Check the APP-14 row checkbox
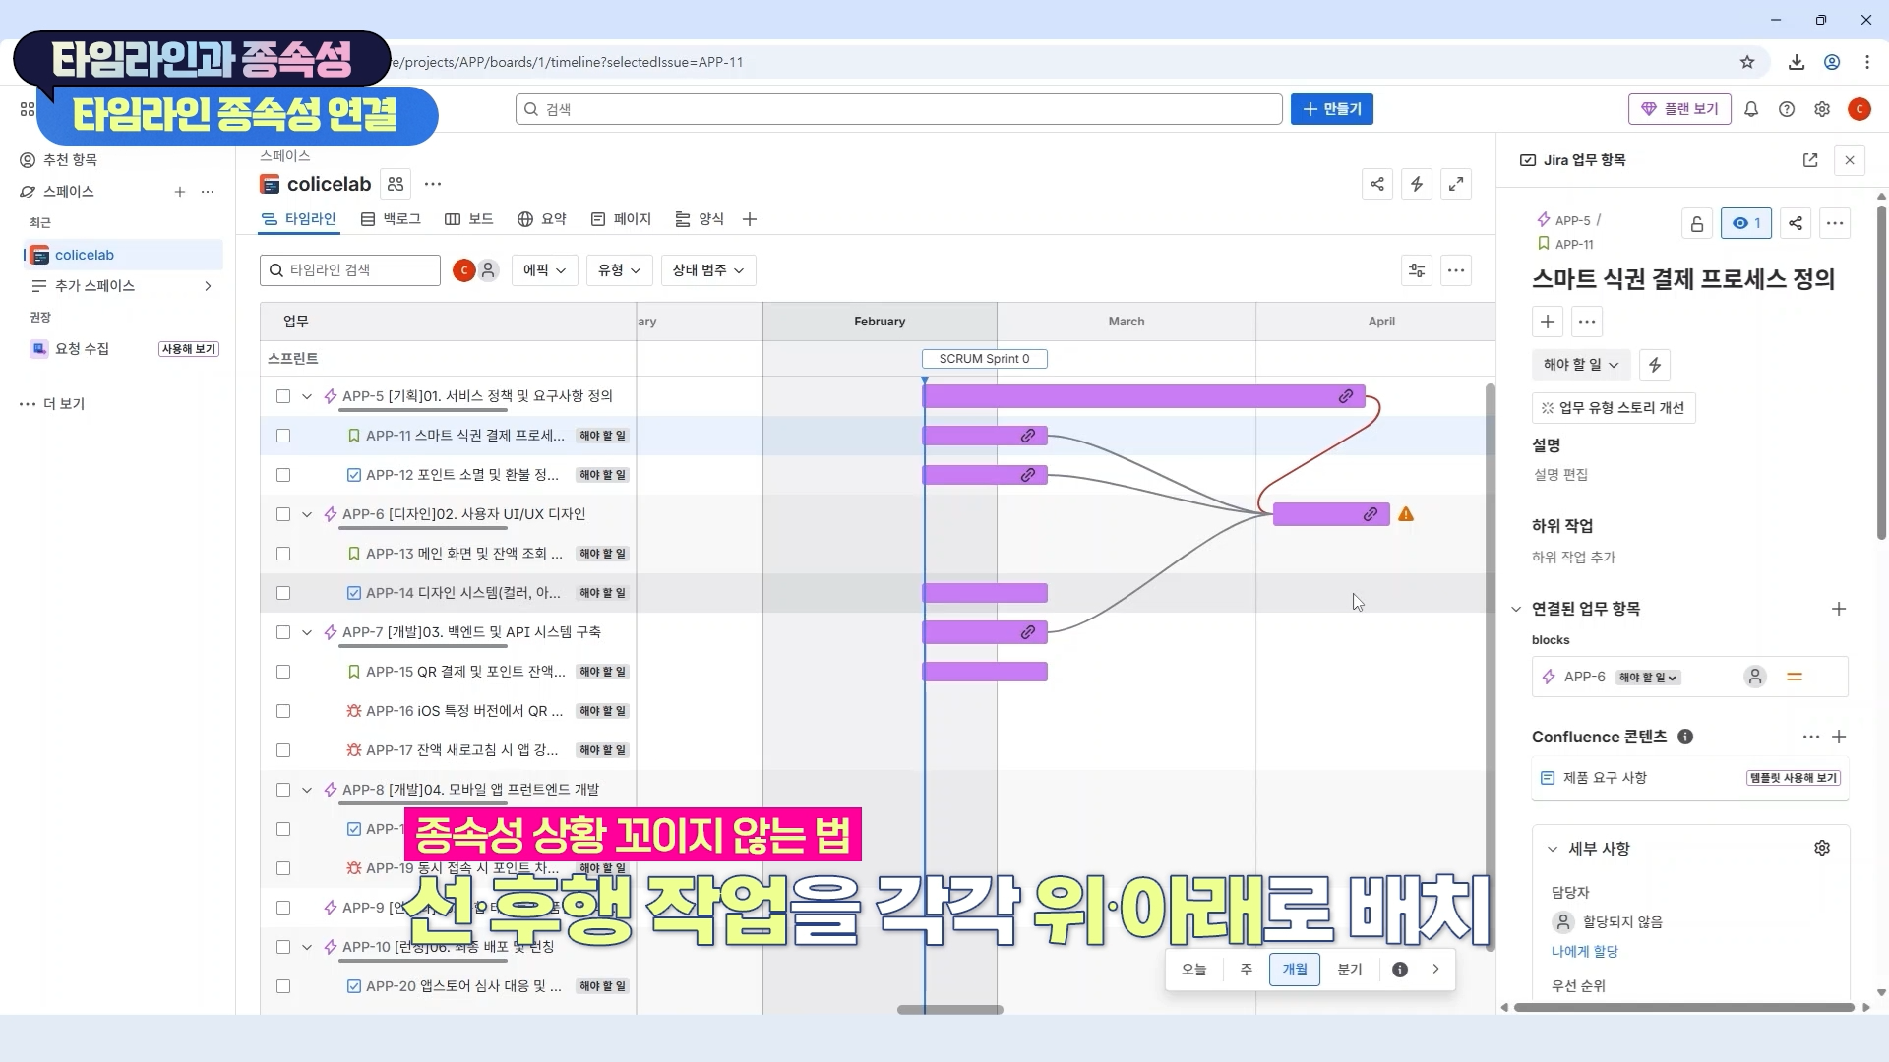Viewport: 1889px width, 1062px height. (283, 593)
